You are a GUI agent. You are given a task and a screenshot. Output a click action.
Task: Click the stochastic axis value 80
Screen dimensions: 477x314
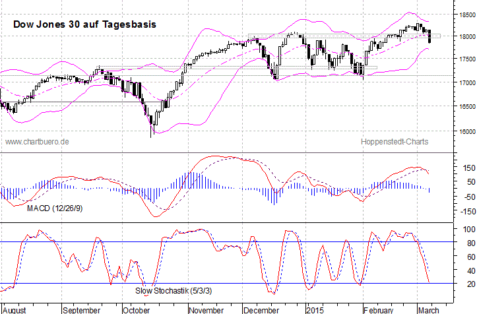[x=471, y=243]
